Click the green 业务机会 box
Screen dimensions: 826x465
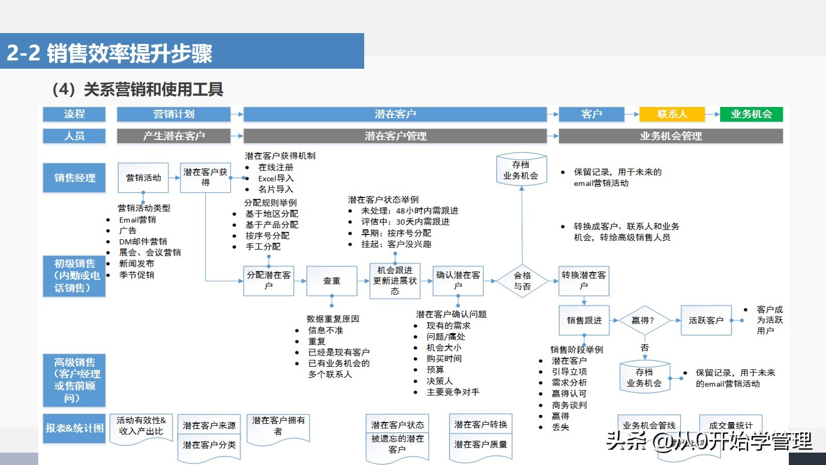pyautogui.click(x=751, y=114)
